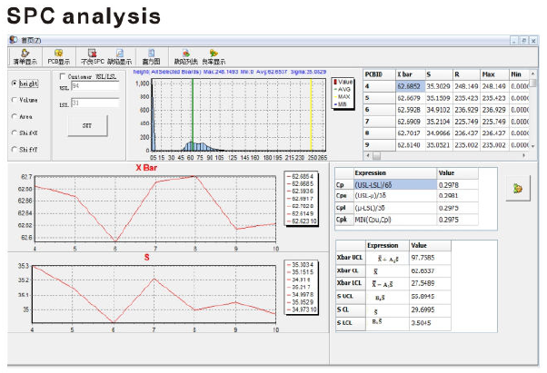Enable the Customer USL/LSL checkbox
This screenshot has height=373, width=547.
[63, 76]
